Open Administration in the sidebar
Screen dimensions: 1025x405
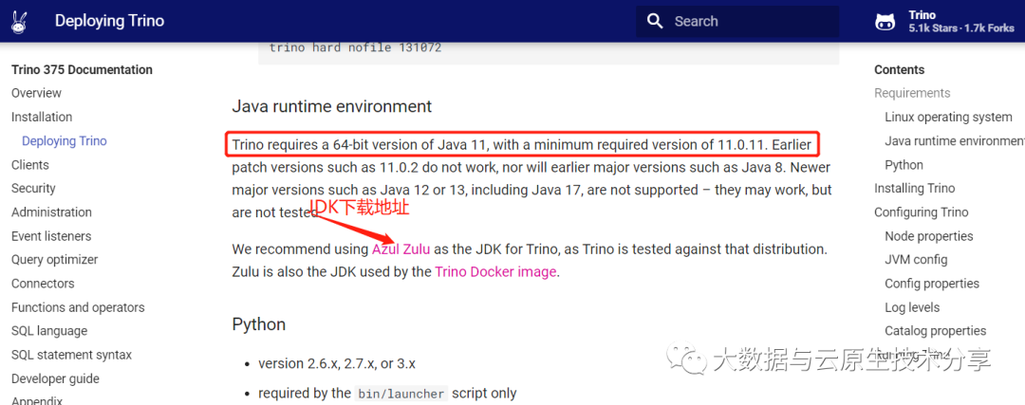[x=51, y=212]
